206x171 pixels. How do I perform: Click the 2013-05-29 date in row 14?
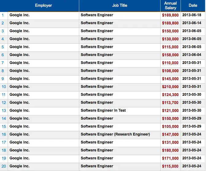point(192,118)
